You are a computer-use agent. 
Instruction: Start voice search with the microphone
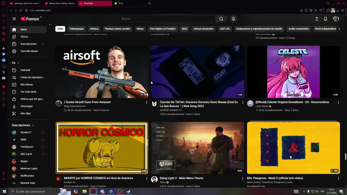pos(233,19)
